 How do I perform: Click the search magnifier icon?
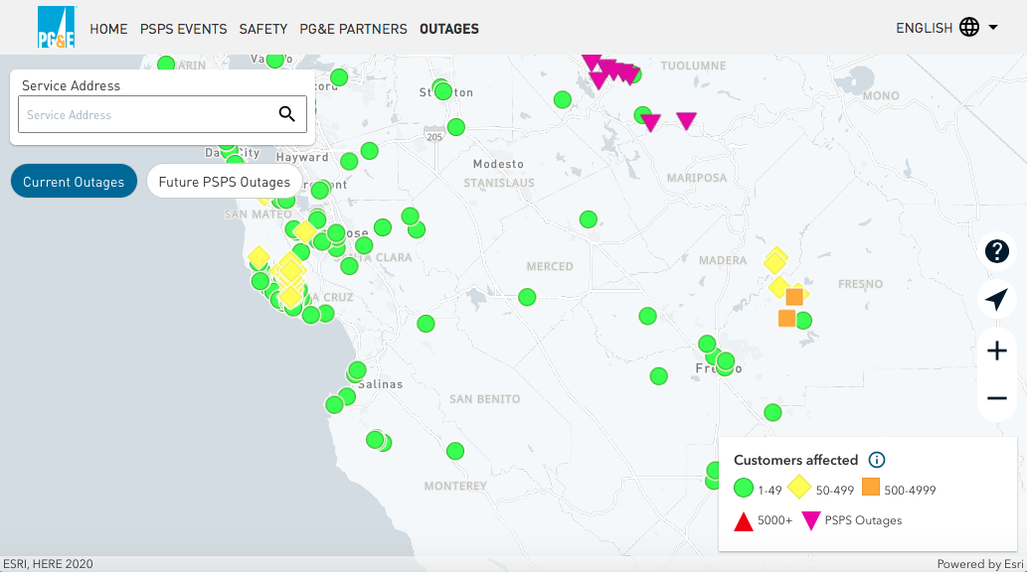click(286, 114)
